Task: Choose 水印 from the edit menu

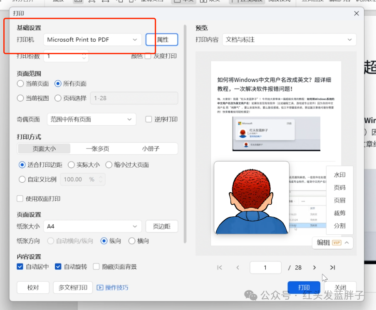Action: tap(339, 175)
